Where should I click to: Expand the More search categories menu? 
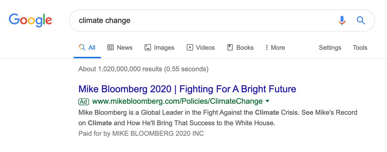[275, 48]
